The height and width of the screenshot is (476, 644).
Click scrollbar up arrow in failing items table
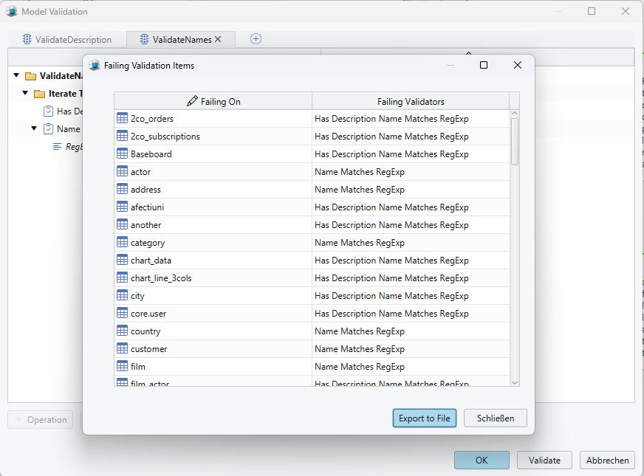point(515,113)
